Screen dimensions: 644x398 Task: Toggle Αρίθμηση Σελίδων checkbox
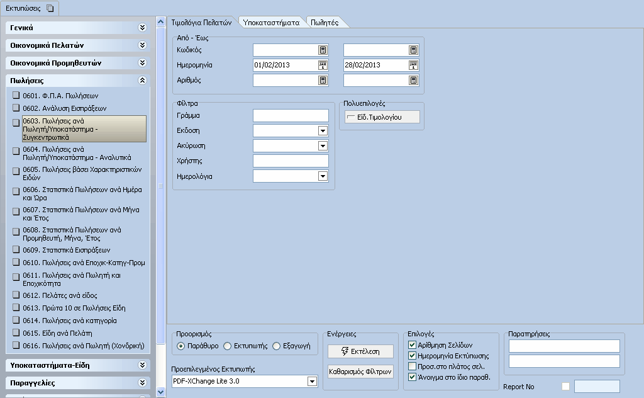tap(412, 345)
